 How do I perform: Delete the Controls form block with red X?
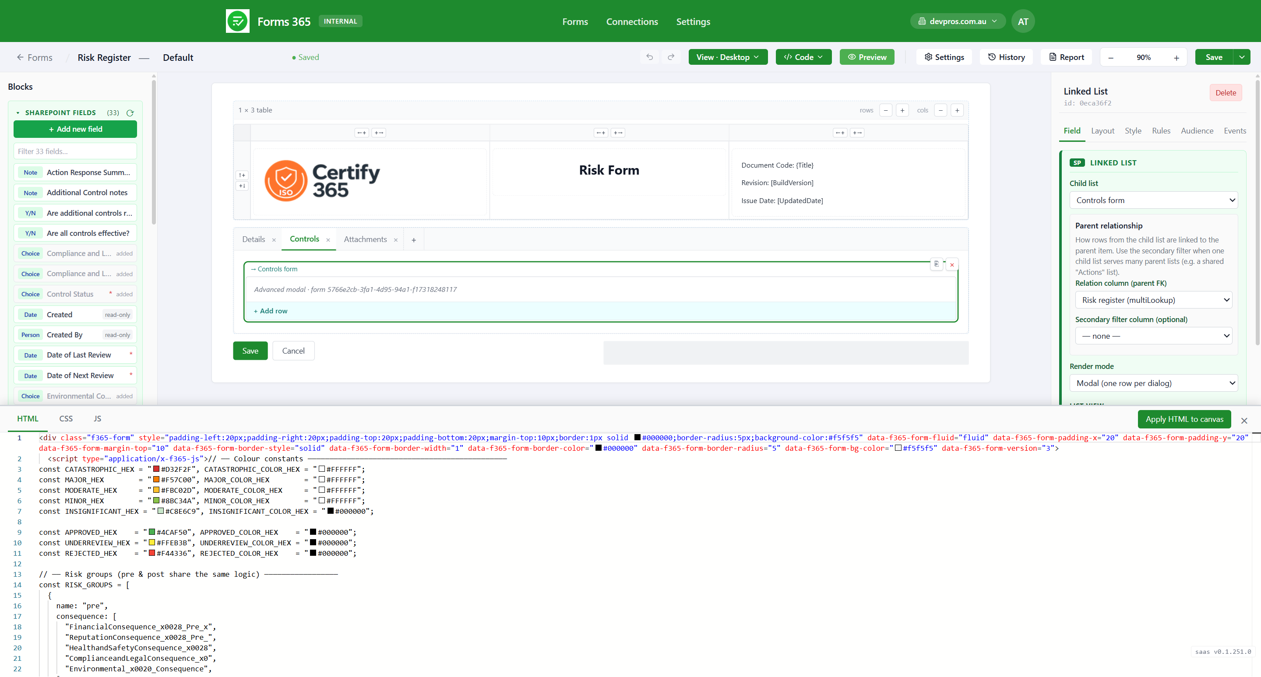pos(952,265)
